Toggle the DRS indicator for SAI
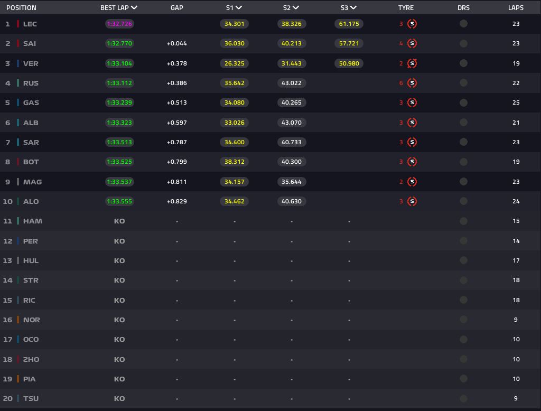The image size is (541, 411). tap(463, 43)
